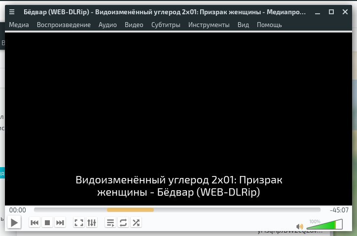Open the Субтитры menu
Screen dimensions: 357x236
click(166, 25)
